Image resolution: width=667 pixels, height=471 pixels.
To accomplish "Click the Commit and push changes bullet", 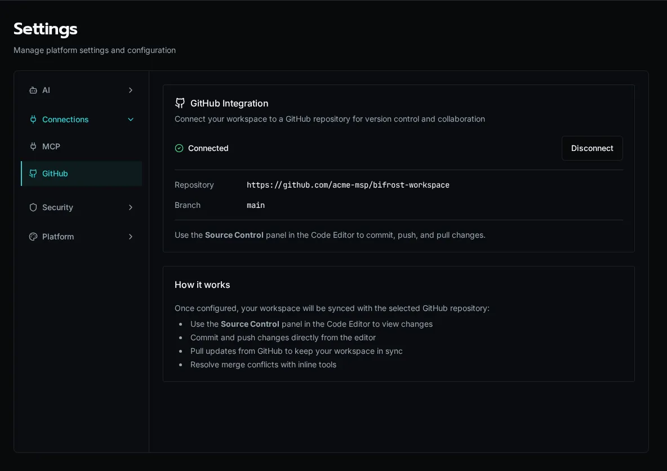I will point(283,337).
